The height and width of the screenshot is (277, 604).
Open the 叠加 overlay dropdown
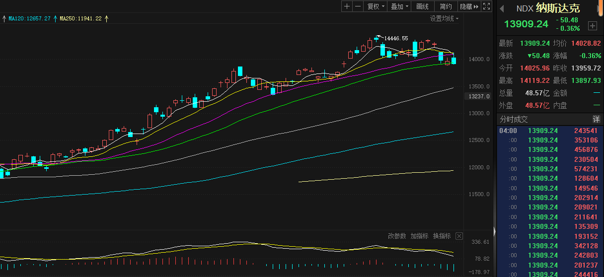pos(399,6)
